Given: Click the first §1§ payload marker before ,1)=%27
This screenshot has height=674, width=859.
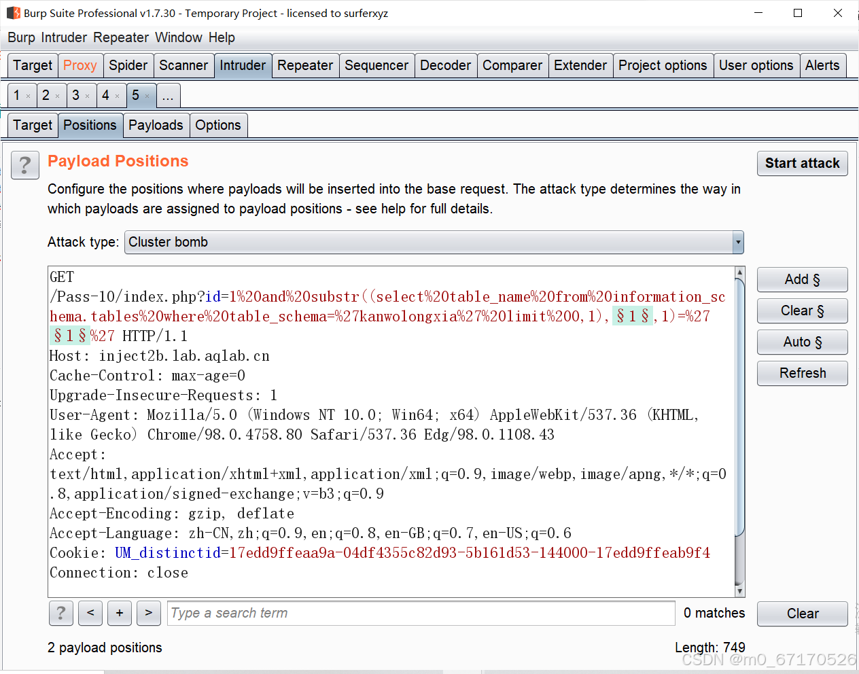Looking at the screenshot, I should click(633, 316).
